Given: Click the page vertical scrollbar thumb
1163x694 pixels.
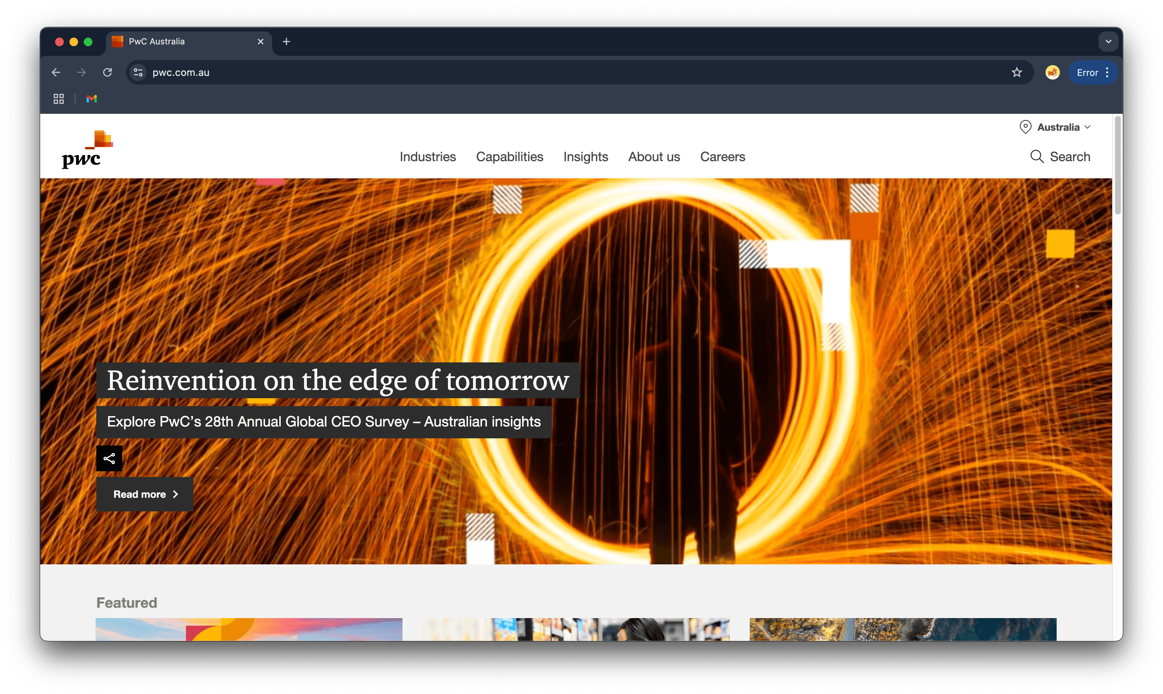Looking at the screenshot, I should click(1118, 165).
